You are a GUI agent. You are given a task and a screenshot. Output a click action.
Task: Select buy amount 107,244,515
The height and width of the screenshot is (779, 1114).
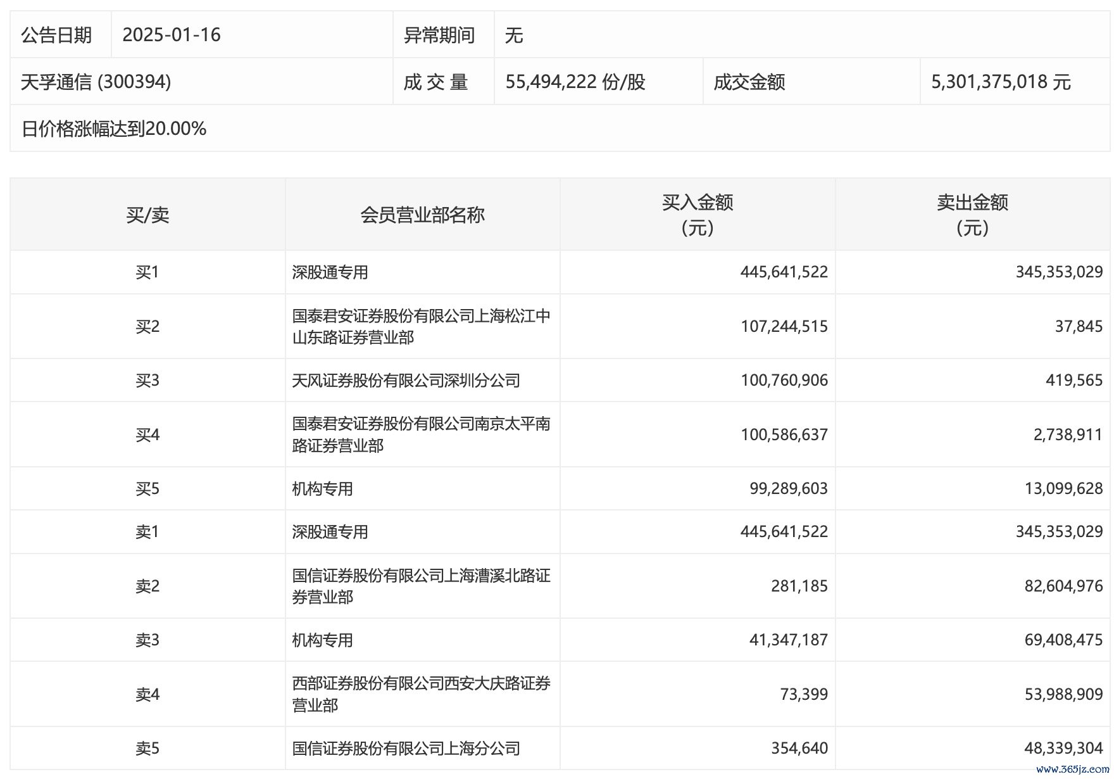pyautogui.click(x=784, y=327)
